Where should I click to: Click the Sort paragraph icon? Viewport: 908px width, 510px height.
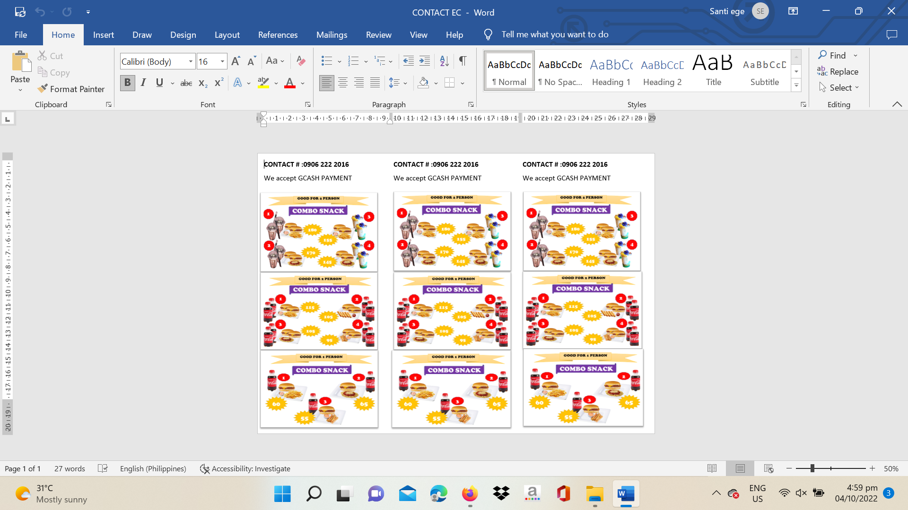click(x=444, y=61)
